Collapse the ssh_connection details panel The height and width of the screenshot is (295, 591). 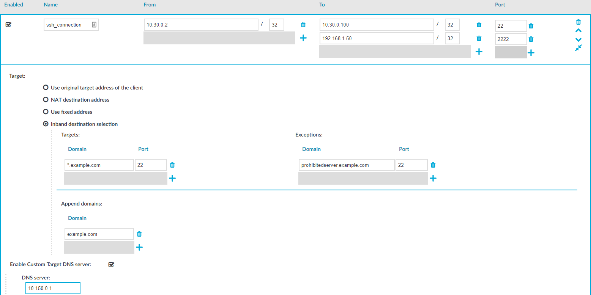(x=578, y=48)
